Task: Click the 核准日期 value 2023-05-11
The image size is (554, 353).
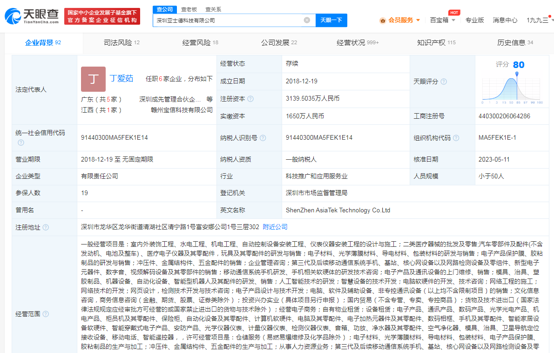Action: pos(494,159)
